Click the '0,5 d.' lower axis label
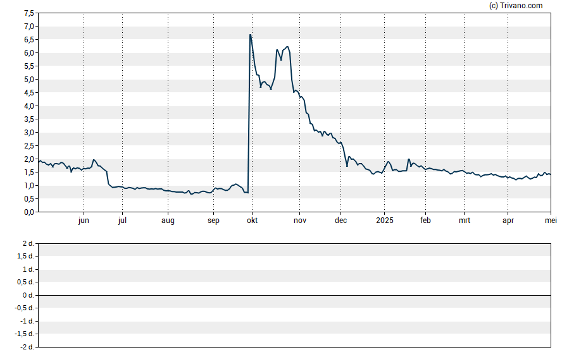 coord(25,282)
